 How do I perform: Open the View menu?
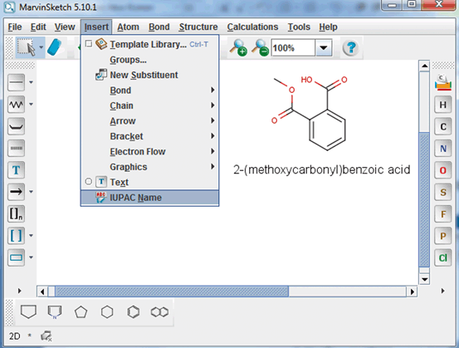[x=65, y=27]
